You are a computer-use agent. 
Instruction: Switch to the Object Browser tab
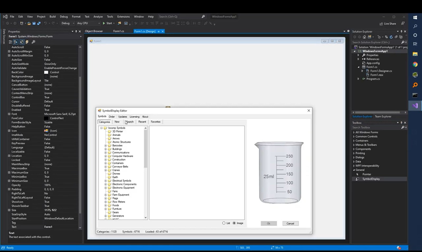[94, 31]
